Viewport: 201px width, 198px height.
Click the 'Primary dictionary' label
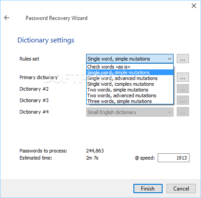[38, 77]
